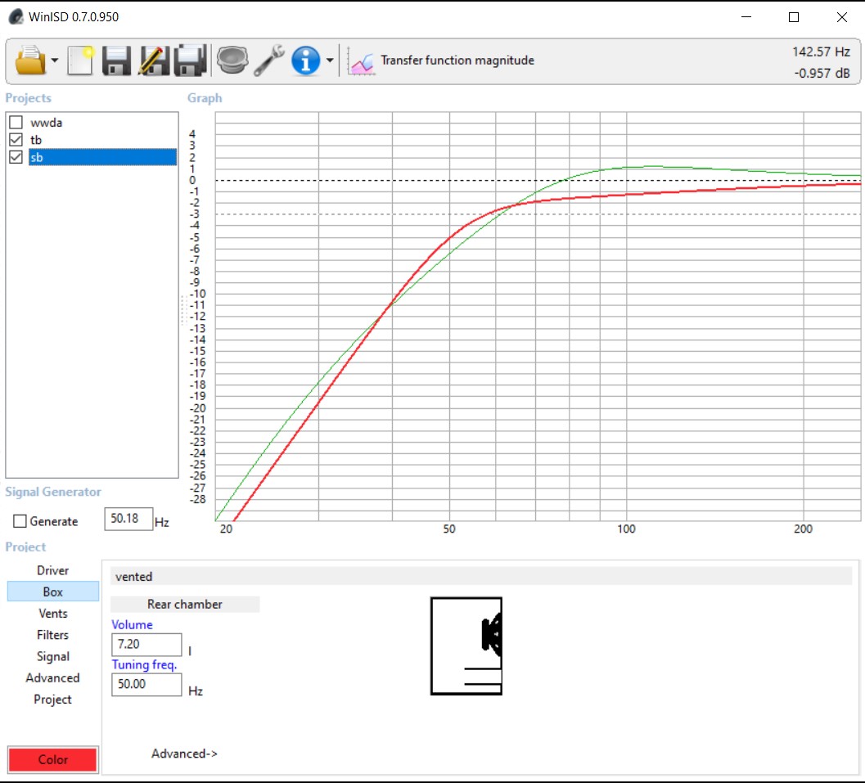The width and height of the screenshot is (865, 783).
Task: Switch to the Filters tab
Action: pos(53,635)
